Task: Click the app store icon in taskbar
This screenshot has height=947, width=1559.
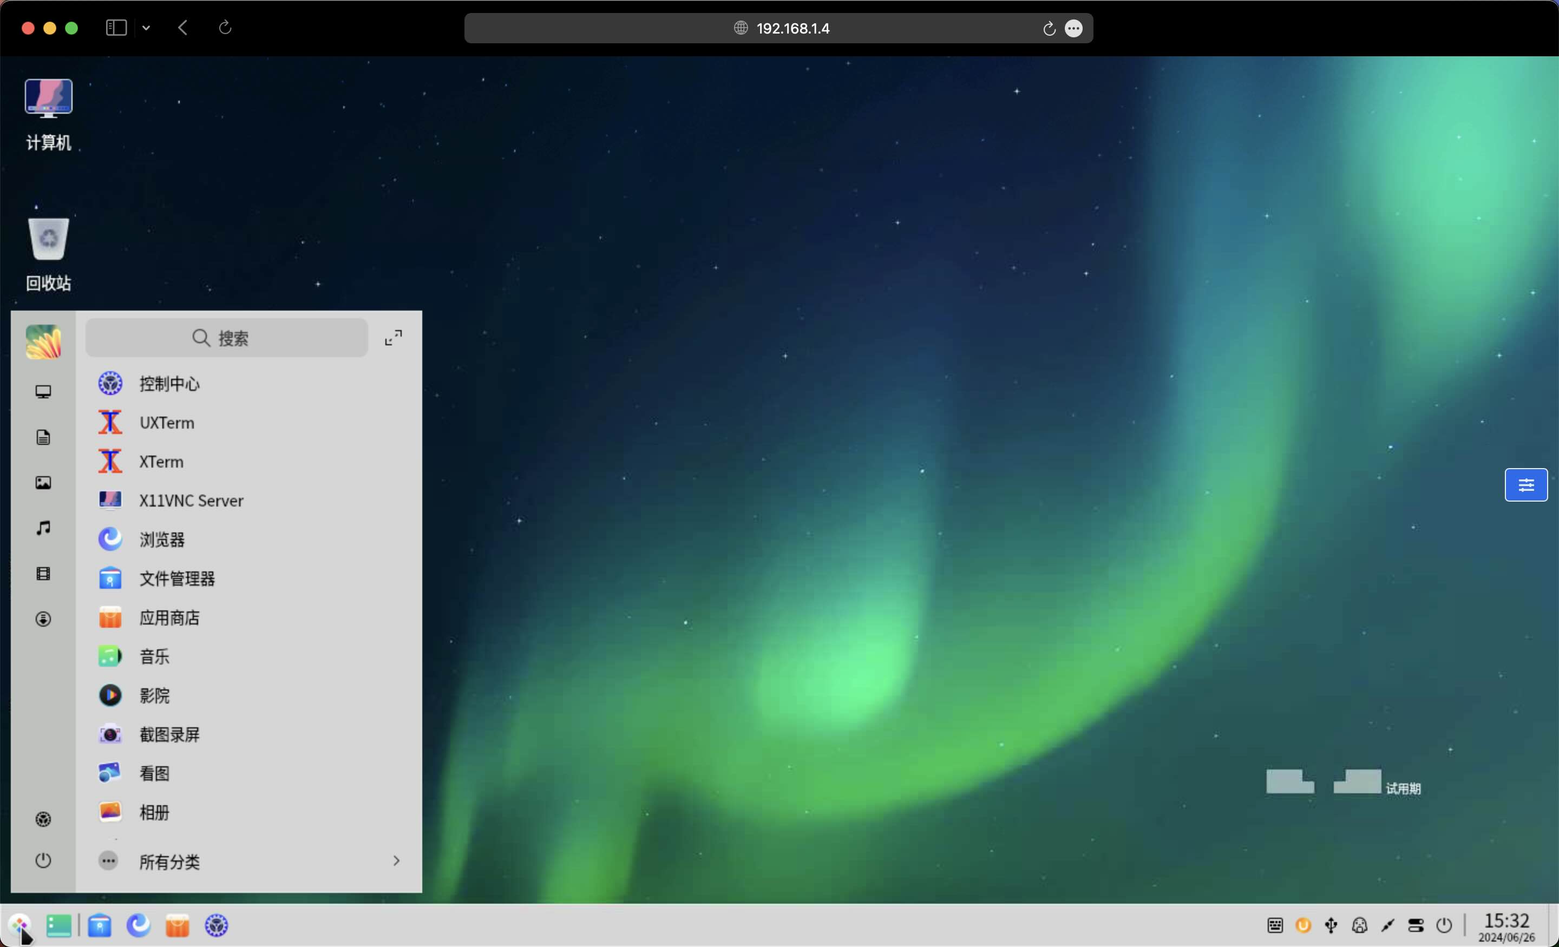Action: click(x=177, y=926)
